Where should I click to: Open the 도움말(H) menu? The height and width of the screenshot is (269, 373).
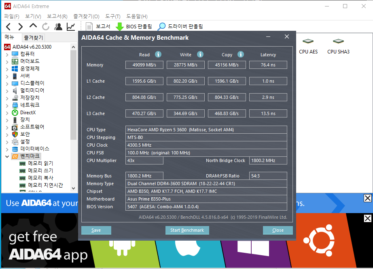tap(137, 17)
